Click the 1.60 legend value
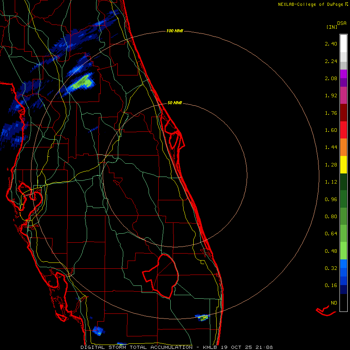This screenshot has height=350, width=350. pos(331,130)
